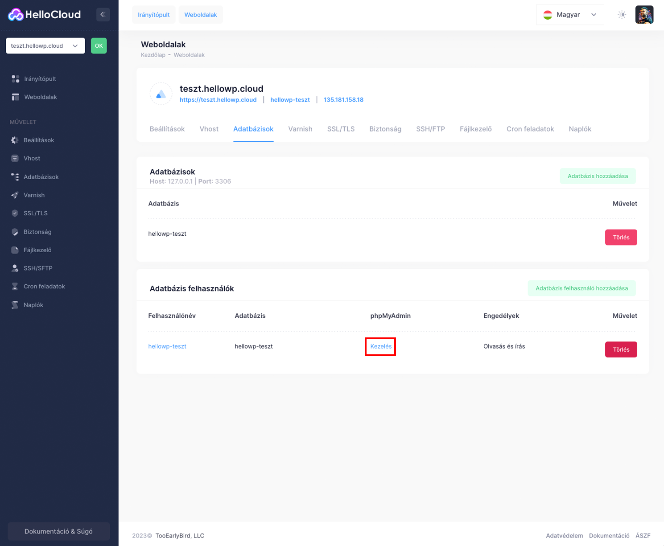Toggle the light/dark theme sun icon

coord(622,15)
